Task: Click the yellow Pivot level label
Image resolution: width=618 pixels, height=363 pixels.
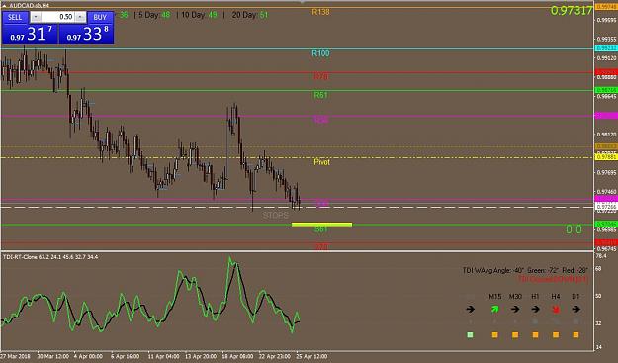Action: pos(321,162)
